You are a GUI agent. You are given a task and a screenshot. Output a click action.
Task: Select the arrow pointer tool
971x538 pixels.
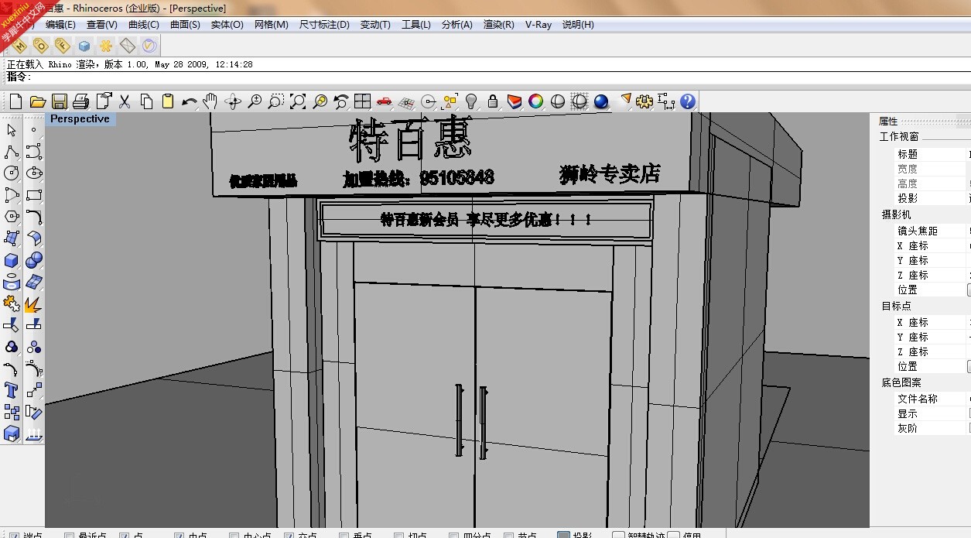12,130
